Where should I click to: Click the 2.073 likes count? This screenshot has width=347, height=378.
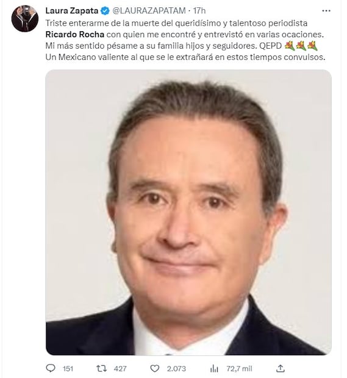click(x=176, y=369)
